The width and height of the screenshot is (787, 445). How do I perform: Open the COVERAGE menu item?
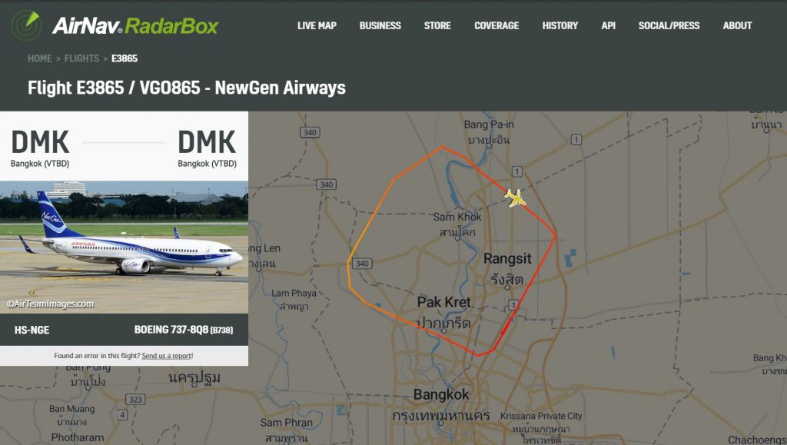pyautogui.click(x=496, y=25)
